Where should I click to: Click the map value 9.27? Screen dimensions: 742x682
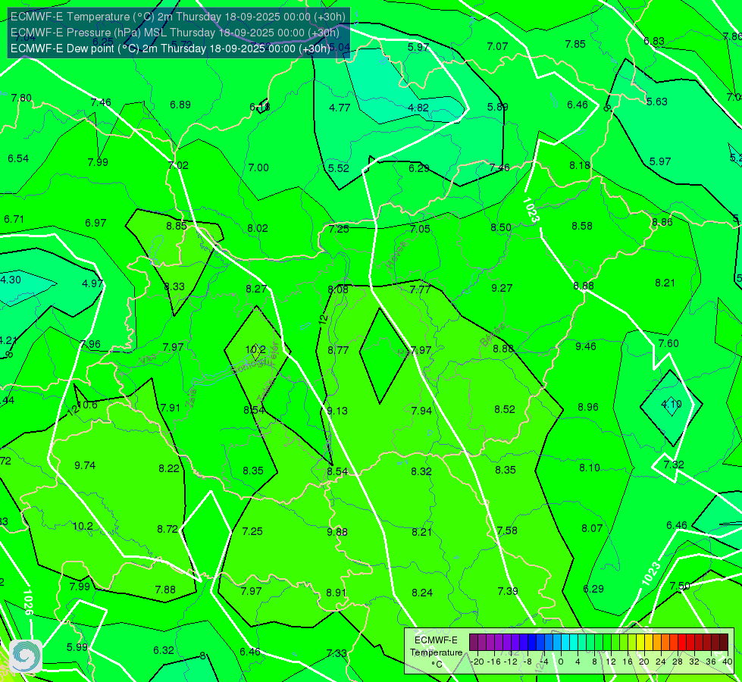[x=502, y=288]
